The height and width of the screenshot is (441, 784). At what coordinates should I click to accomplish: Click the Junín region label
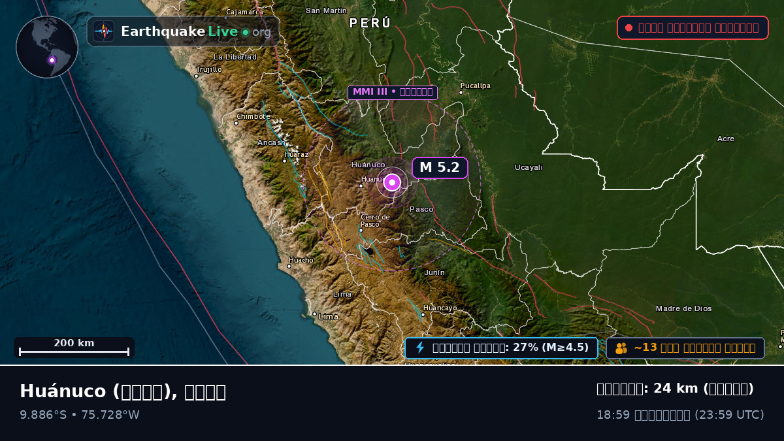point(434,272)
